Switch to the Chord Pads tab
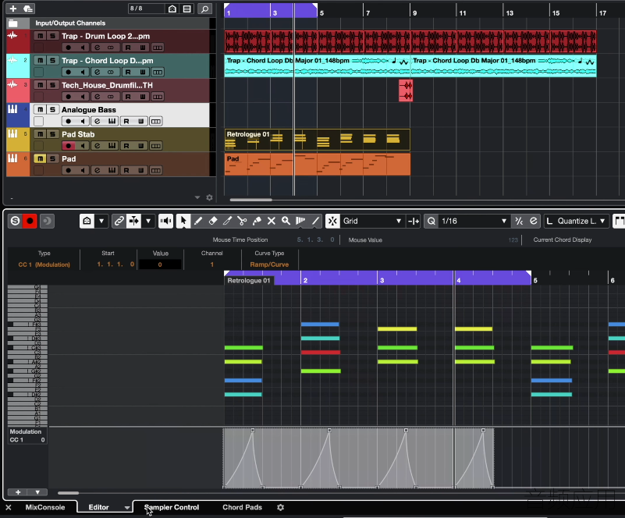Image resolution: width=625 pixels, height=518 pixels. click(x=242, y=507)
